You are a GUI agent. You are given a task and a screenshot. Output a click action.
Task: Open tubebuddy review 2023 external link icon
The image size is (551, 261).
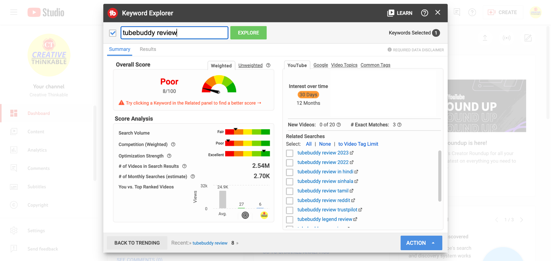click(352, 153)
